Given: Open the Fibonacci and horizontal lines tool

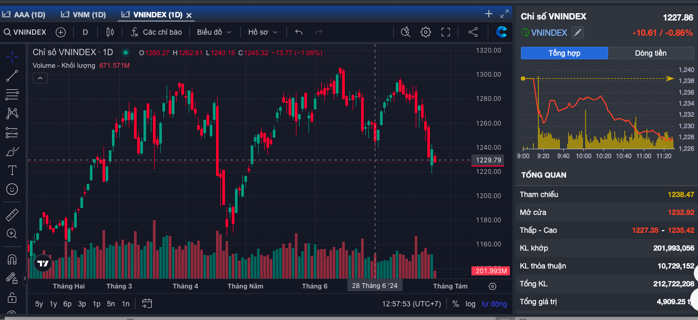Looking at the screenshot, I should [x=12, y=95].
